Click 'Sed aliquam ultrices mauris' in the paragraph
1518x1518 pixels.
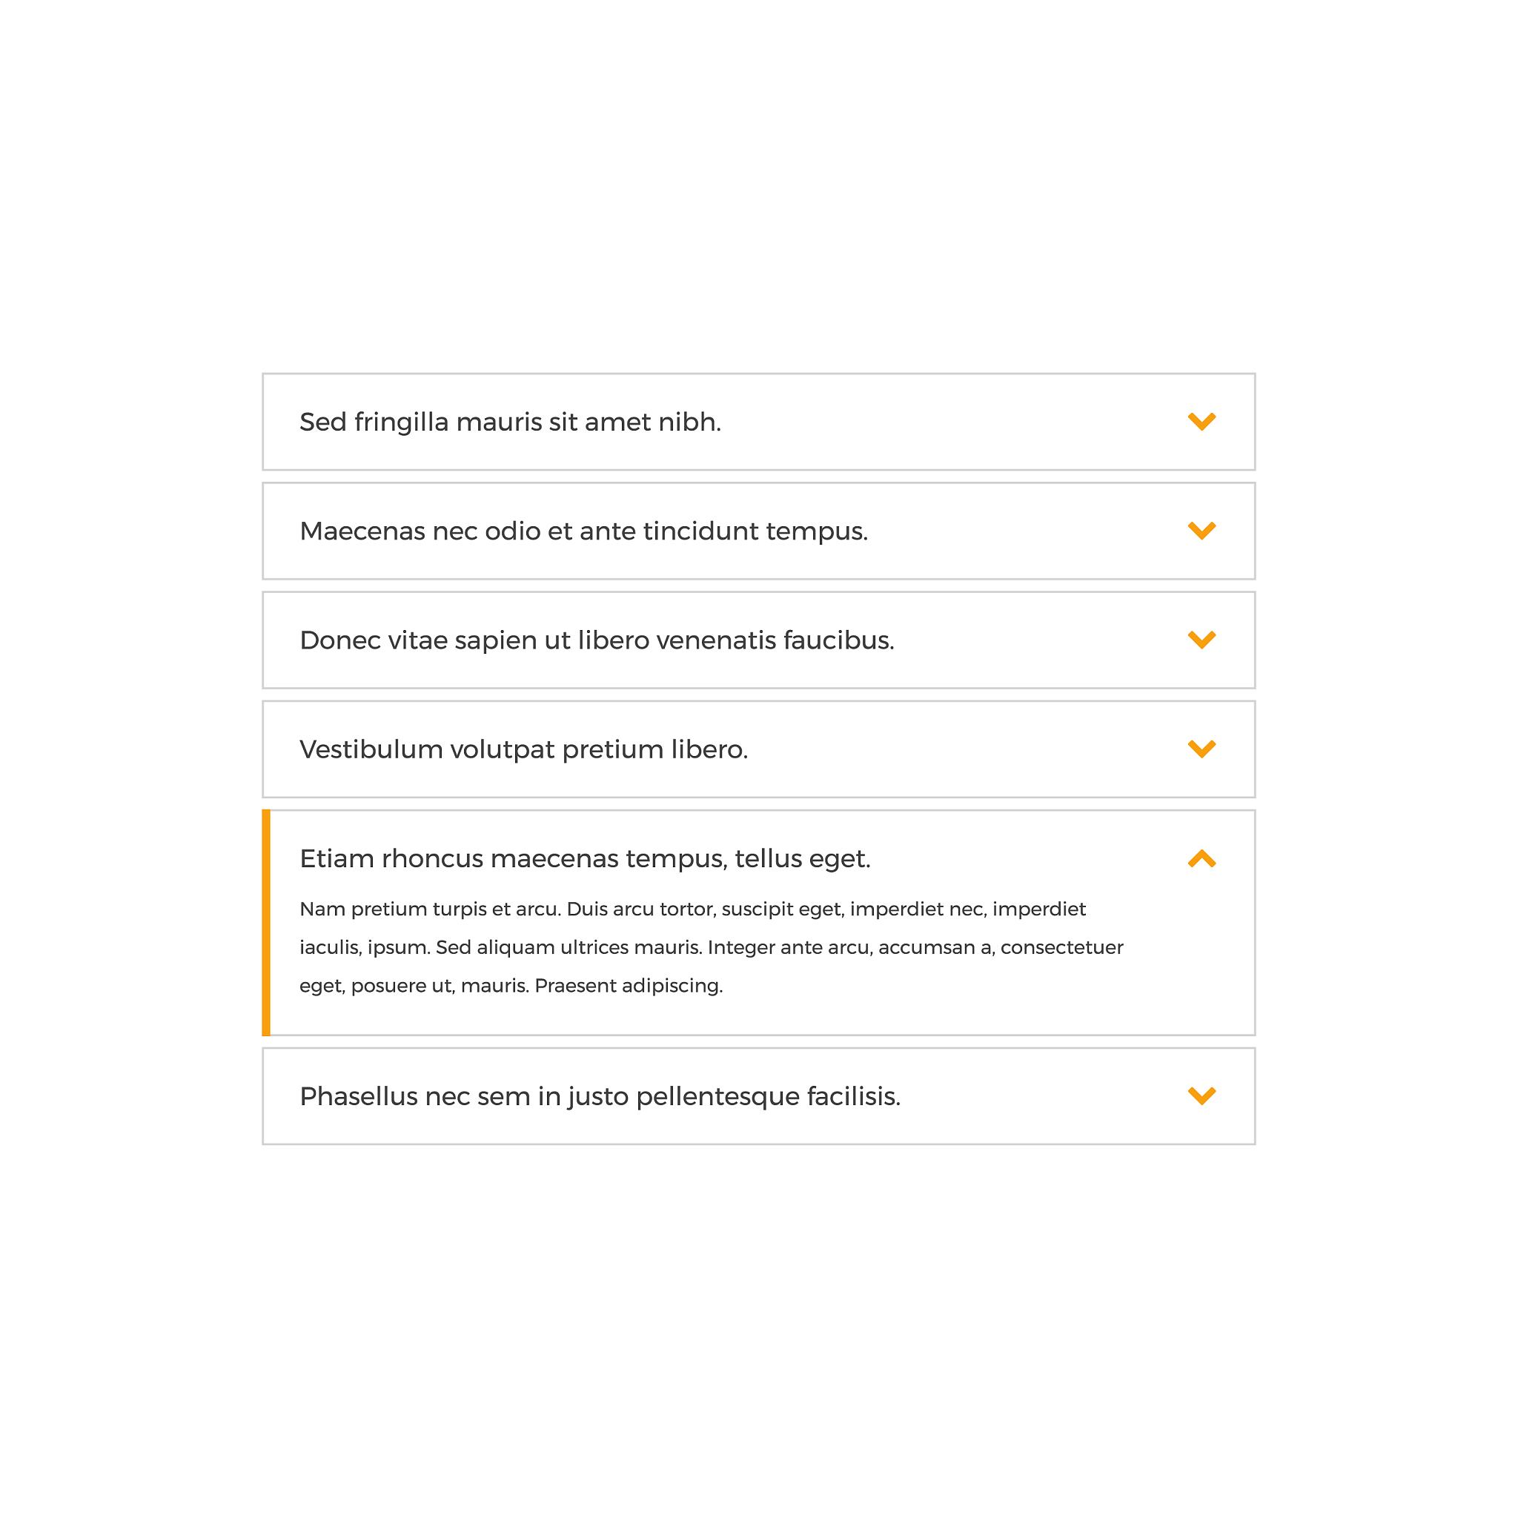[568, 947]
